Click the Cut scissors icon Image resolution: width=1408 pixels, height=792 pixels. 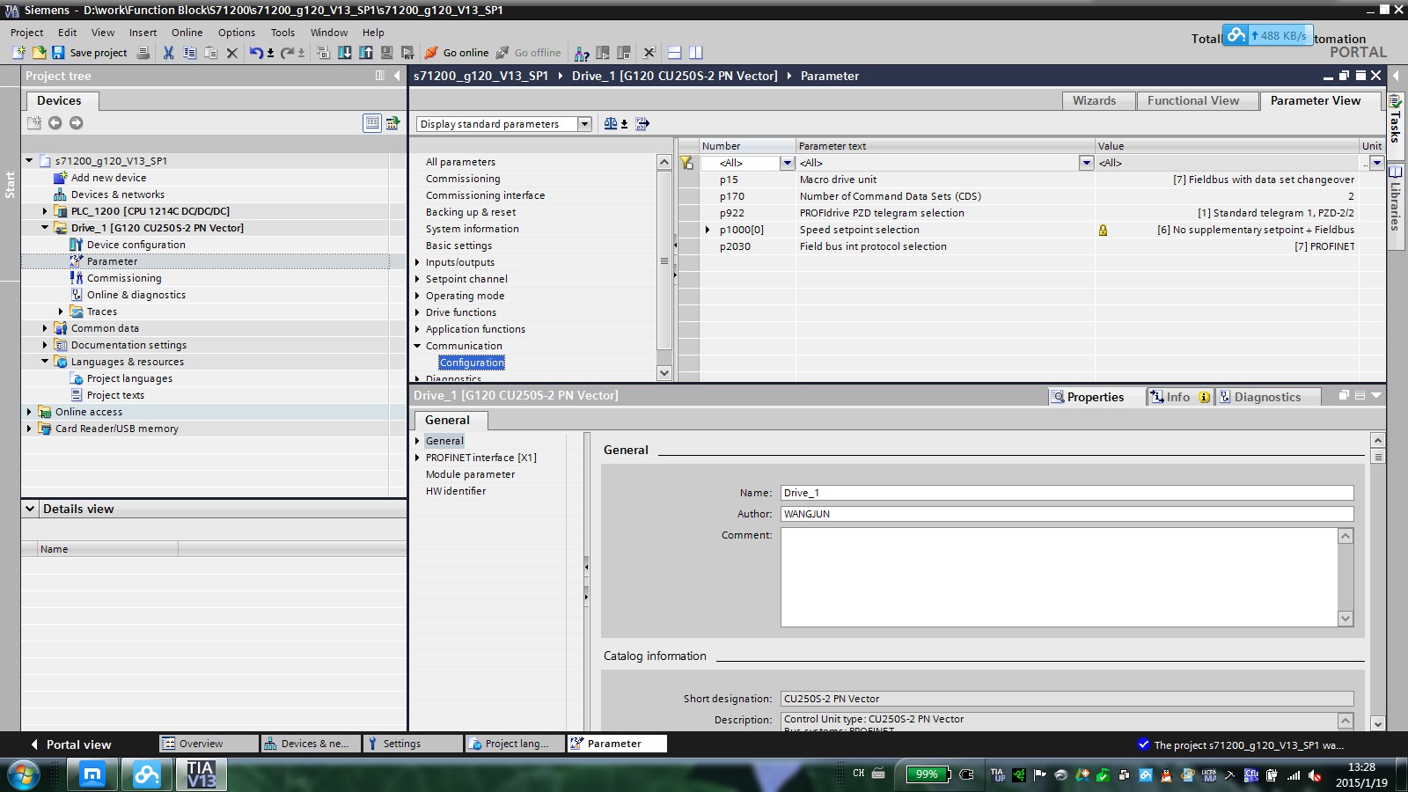point(168,53)
